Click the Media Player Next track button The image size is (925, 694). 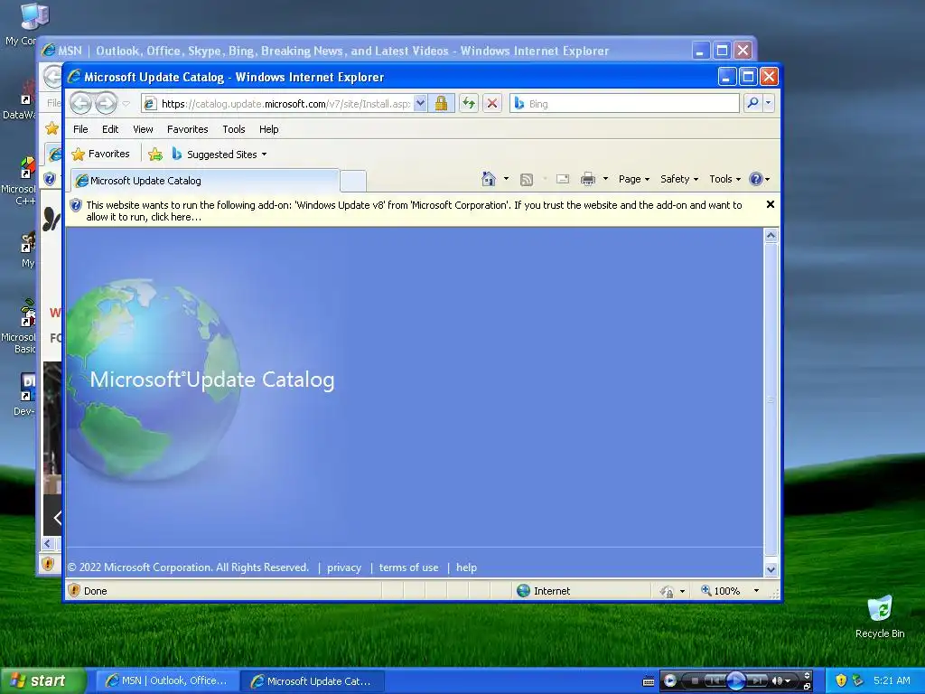[758, 681]
